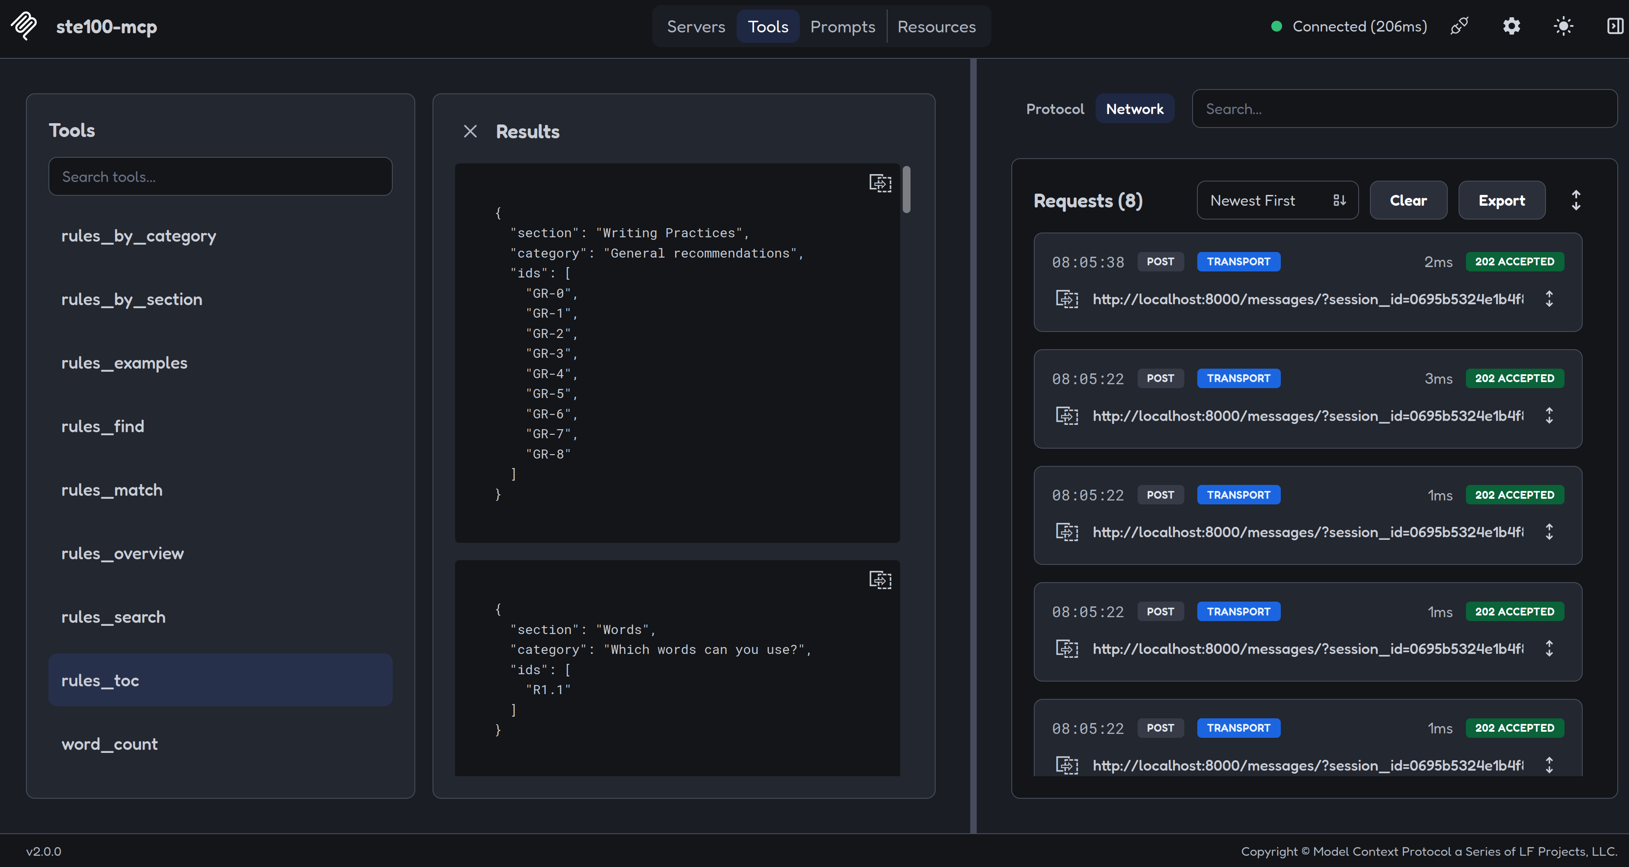Select the rules_examples tool
The height and width of the screenshot is (867, 1629).
point(220,363)
